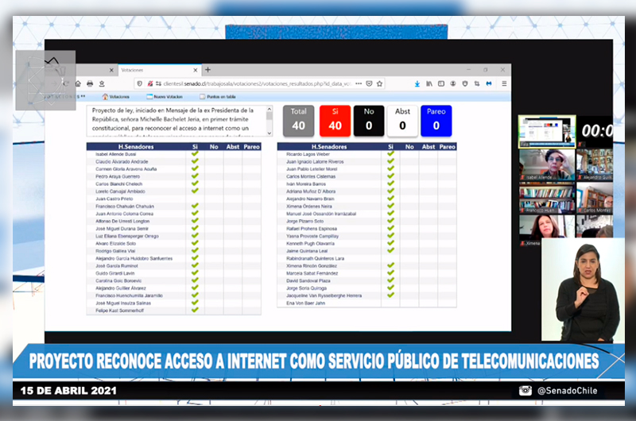Open the new tab plus button
636x421 pixels.
tap(208, 70)
